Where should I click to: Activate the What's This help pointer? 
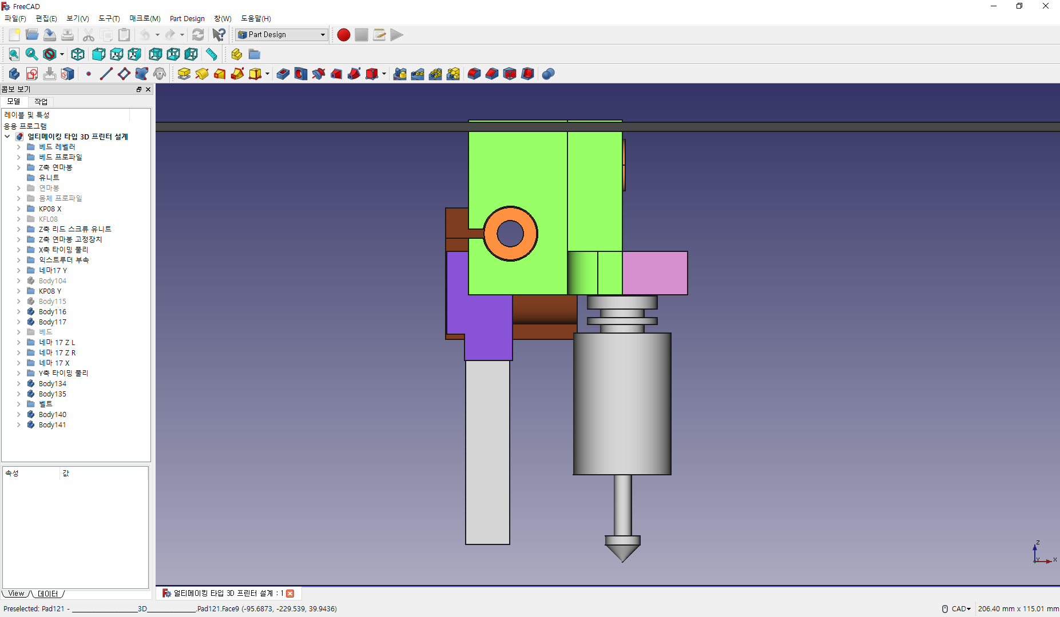(219, 35)
